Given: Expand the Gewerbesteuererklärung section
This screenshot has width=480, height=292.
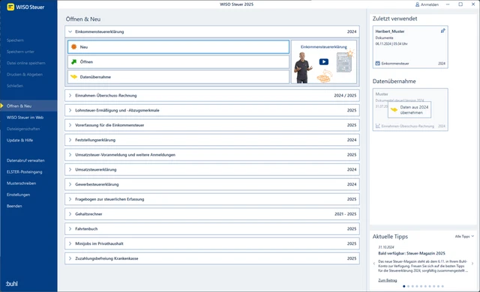Looking at the screenshot, I should (x=70, y=184).
